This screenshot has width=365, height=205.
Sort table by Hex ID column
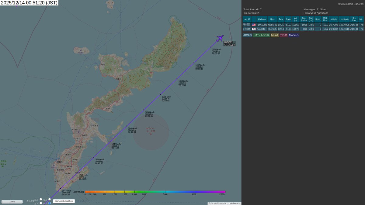(247, 19)
